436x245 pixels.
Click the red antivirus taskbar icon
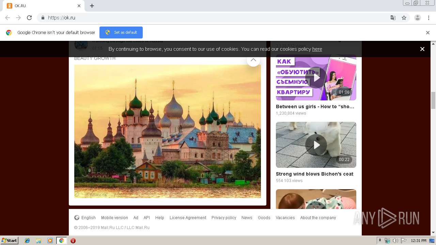click(x=73, y=241)
